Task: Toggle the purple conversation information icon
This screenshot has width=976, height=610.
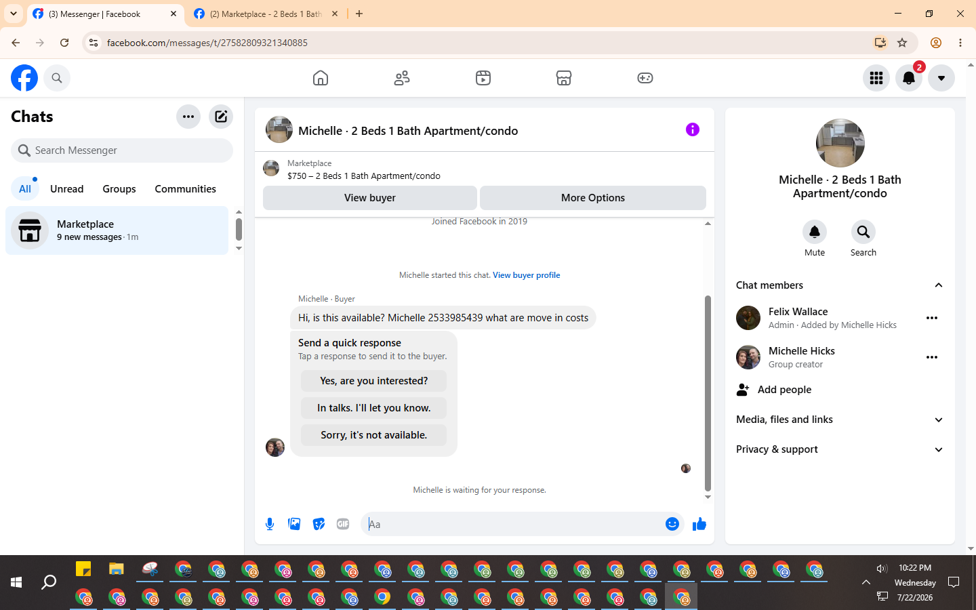Action: (x=692, y=129)
